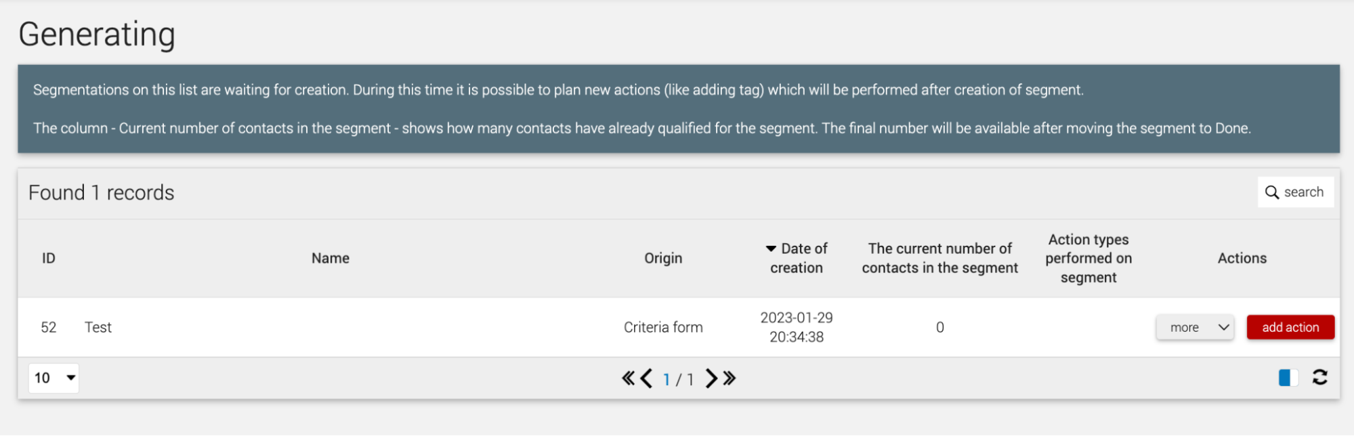The width and height of the screenshot is (1354, 436).
Task: Select the Test segment row
Action: point(679,328)
